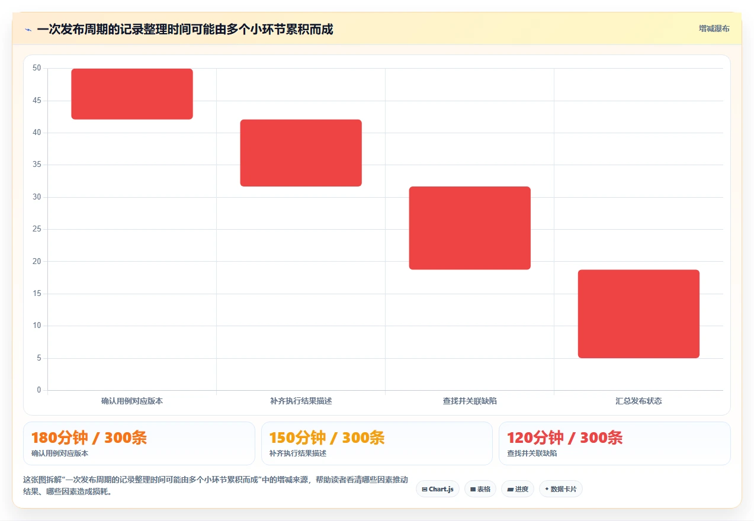Click the chart title about 一次发布周期
The height and width of the screenshot is (521, 754).
click(x=185, y=29)
